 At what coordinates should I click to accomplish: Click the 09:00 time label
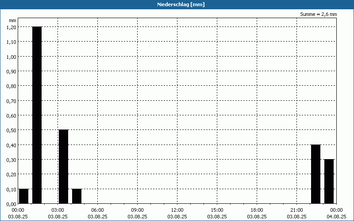click(137, 210)
